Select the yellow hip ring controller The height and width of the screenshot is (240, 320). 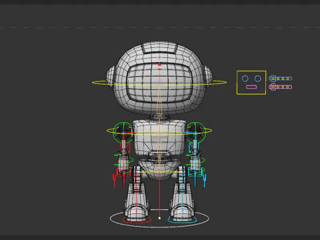click(160, 172)
